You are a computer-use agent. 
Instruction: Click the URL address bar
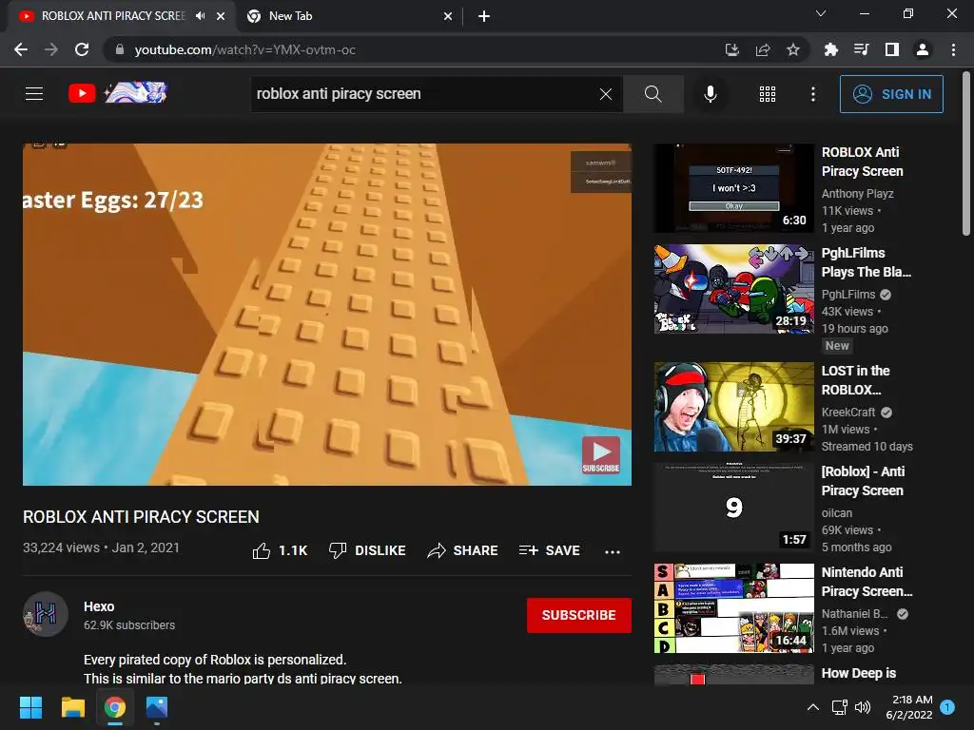410,49
